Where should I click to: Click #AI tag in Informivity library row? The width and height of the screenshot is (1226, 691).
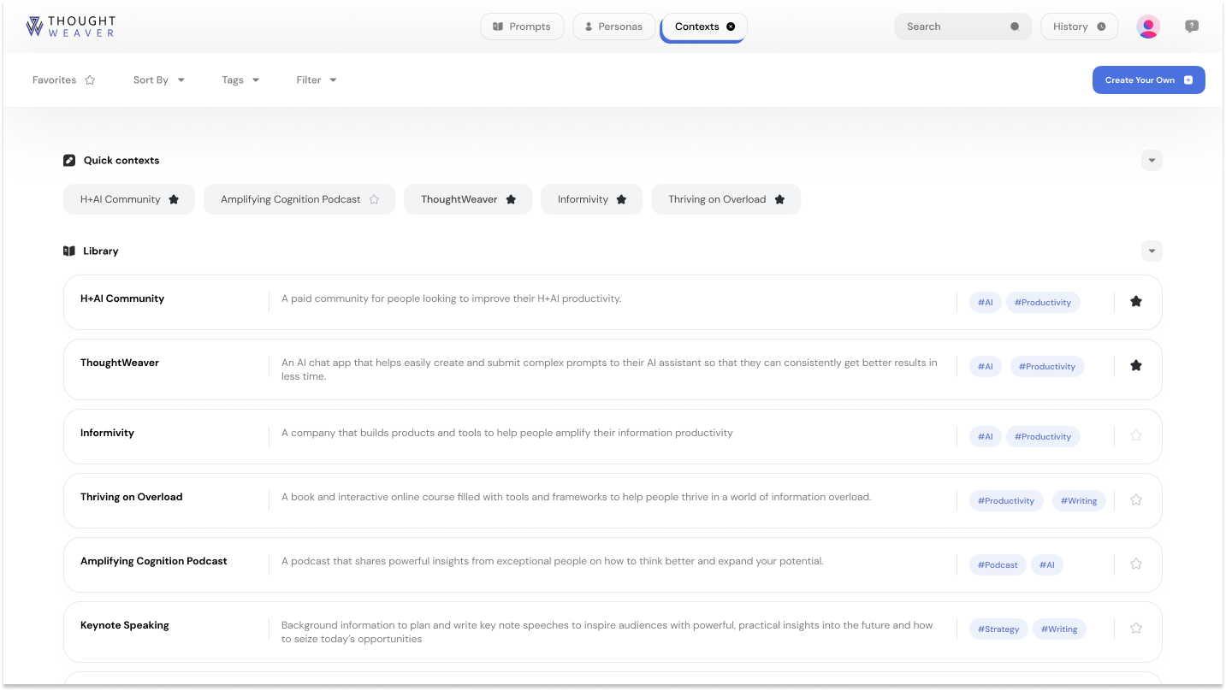986,437
